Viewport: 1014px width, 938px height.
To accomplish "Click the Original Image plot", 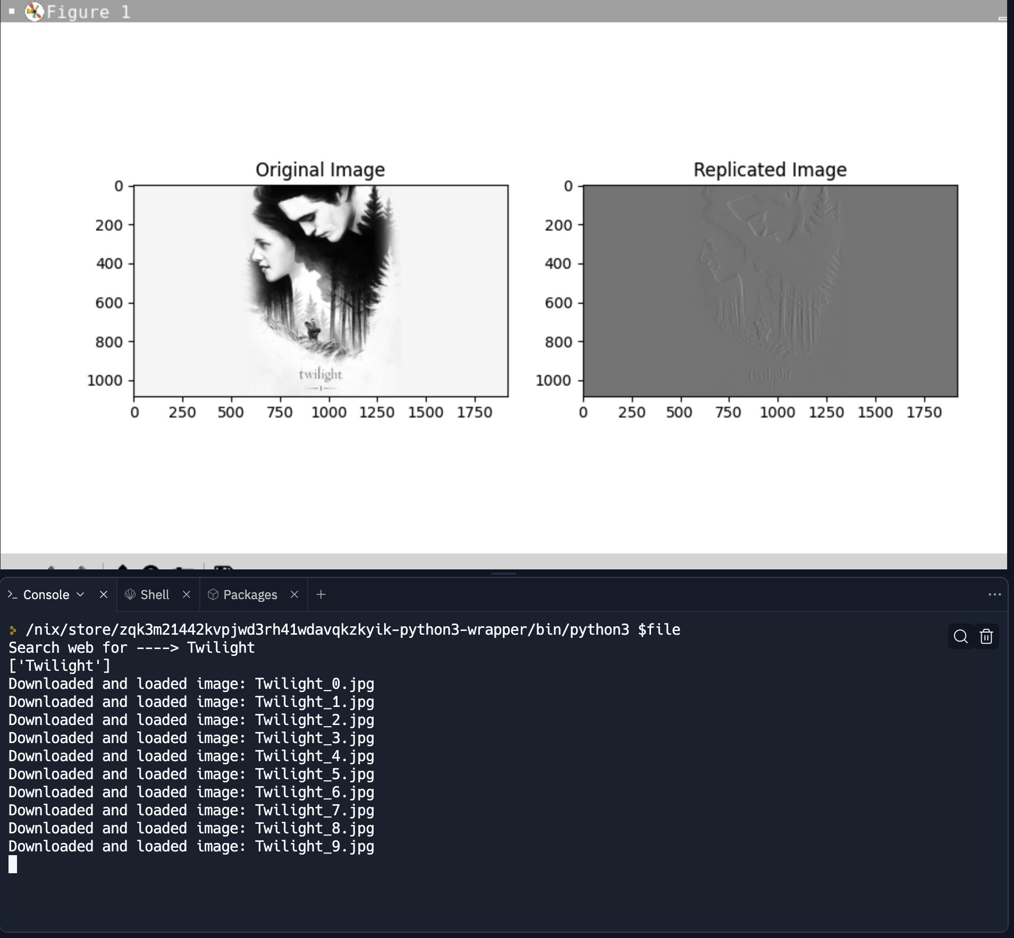I will click(x=321, y=291).
